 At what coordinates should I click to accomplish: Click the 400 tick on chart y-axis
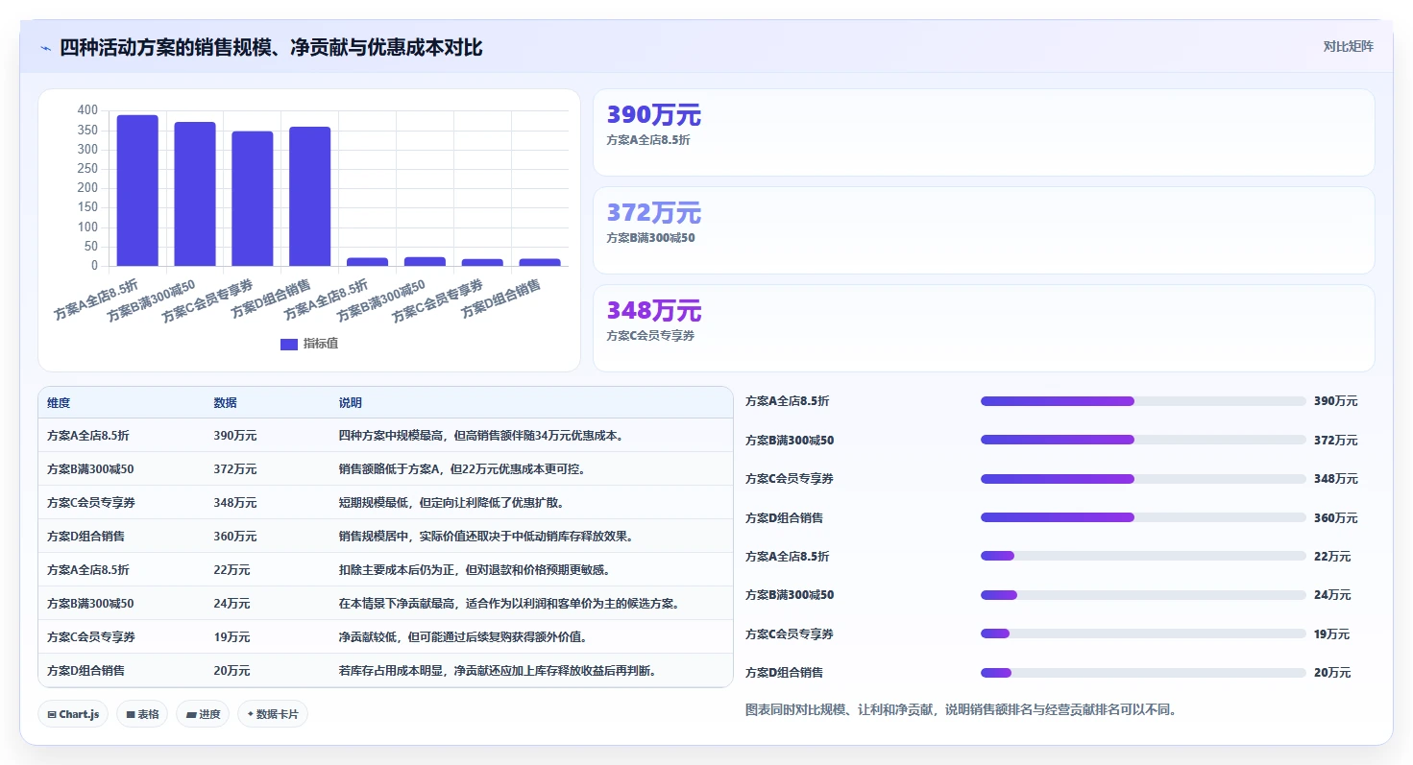coord(87,110)
